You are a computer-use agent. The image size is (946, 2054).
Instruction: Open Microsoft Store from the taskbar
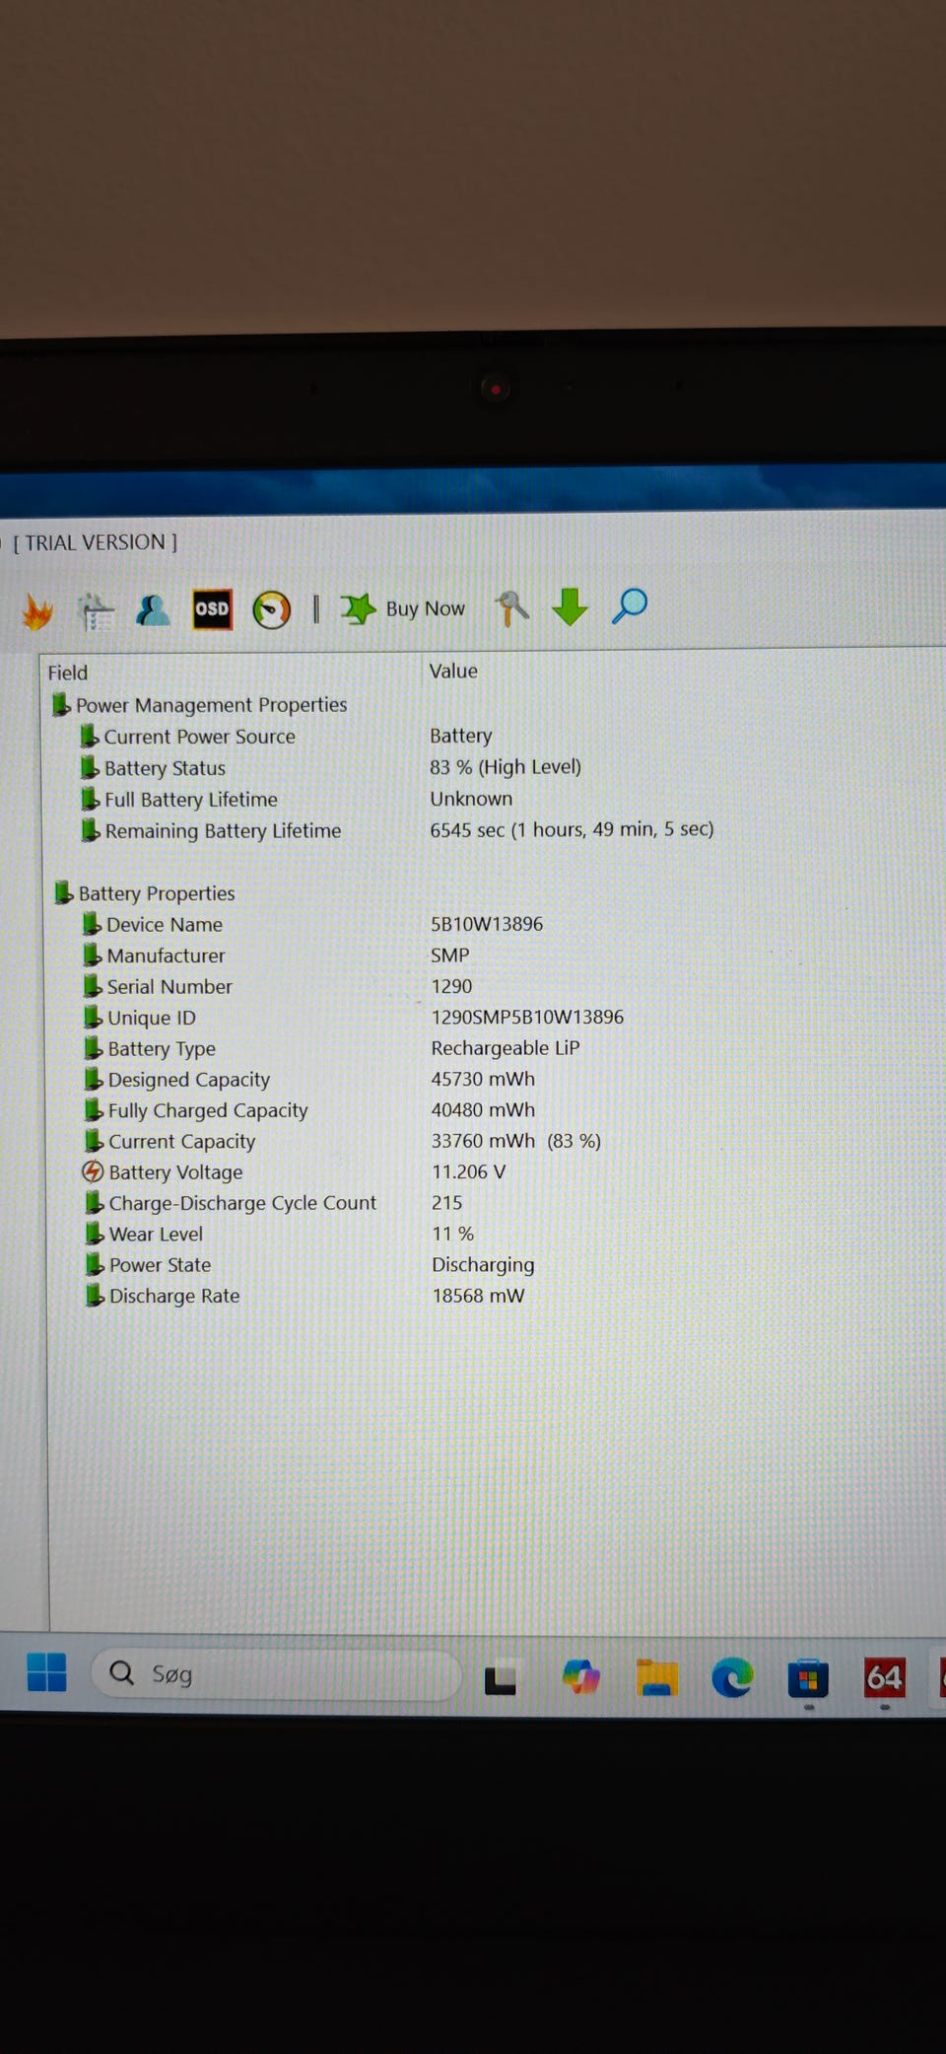click(x=808, y=1677)
